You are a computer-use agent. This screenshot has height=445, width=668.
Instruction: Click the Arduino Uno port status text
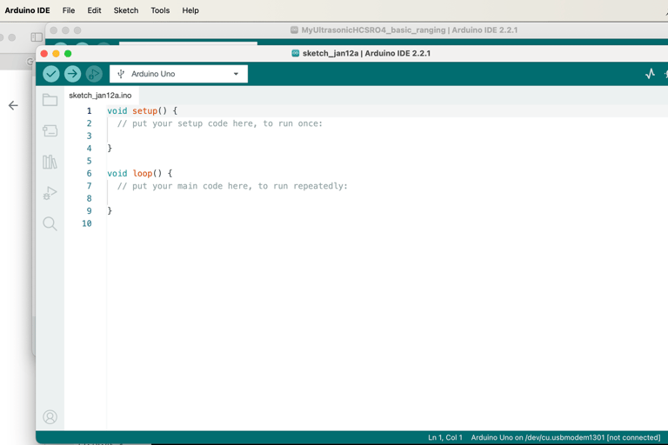(x=565, y=437)
